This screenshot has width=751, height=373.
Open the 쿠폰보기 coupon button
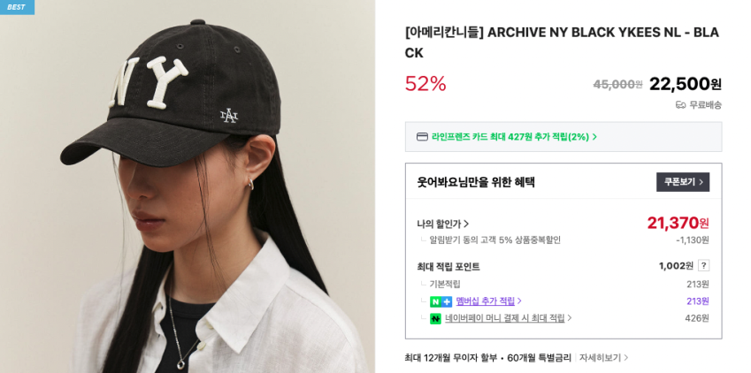[683, 182]
